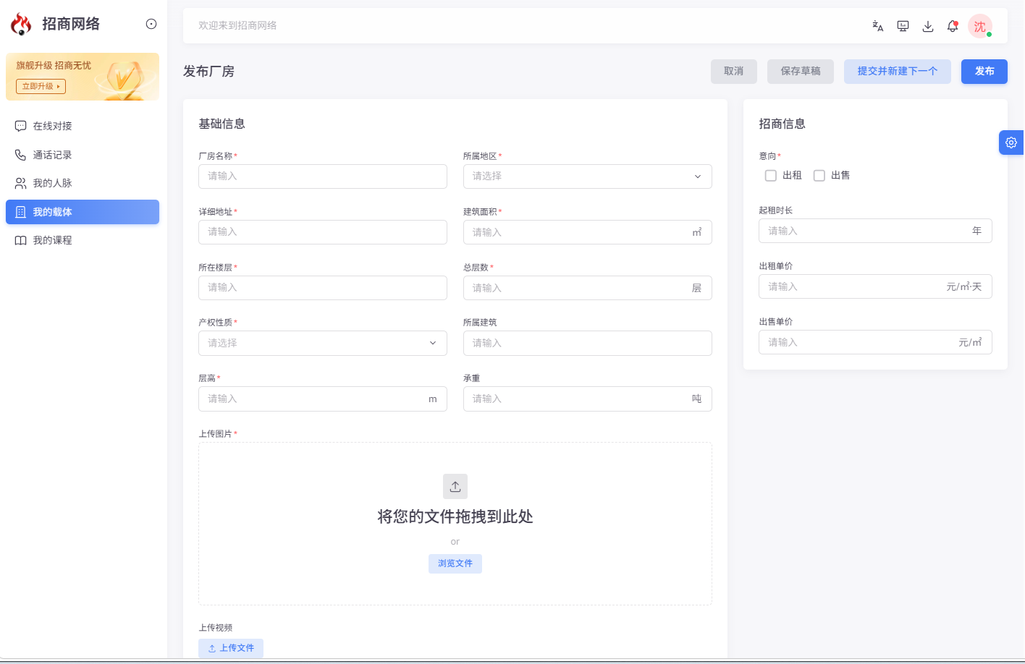Screen dimensions: 1025x664
Task: Check the 出租 checkbox
Action: click(771, 176)
